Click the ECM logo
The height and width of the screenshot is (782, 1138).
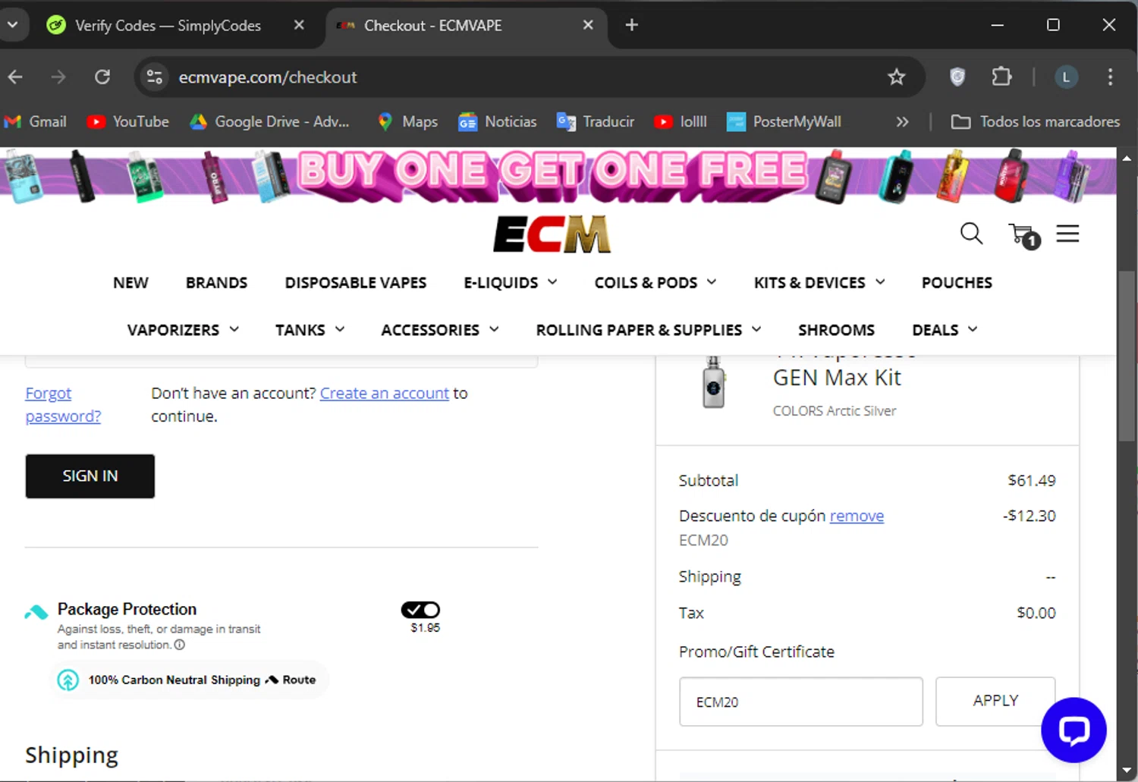coord(552,234)
